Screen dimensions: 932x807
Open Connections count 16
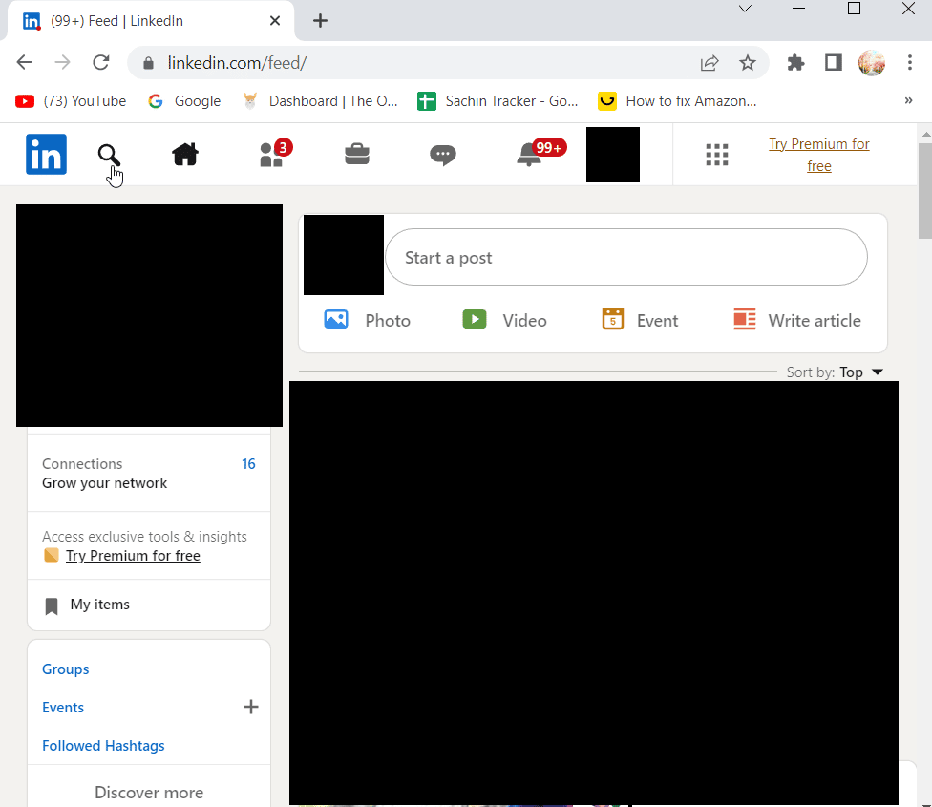(x=248, y=464)
